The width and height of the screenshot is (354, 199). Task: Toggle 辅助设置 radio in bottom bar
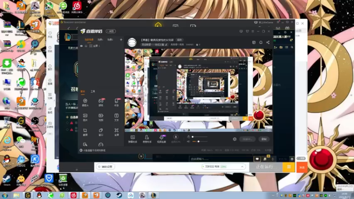[99, 167]
